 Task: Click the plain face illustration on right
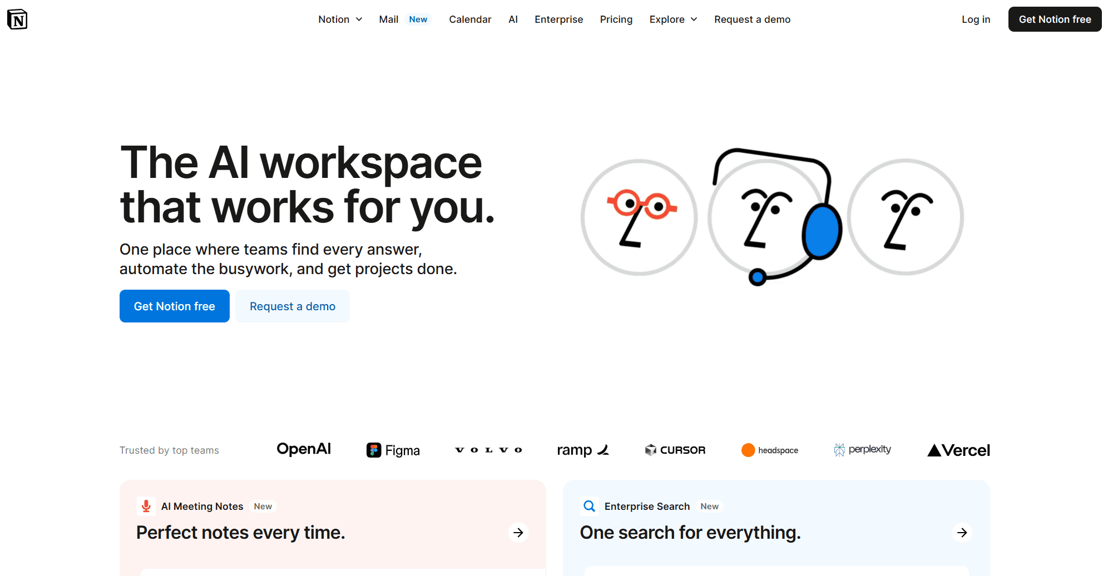pyautogui.click(x=906, y=217)
